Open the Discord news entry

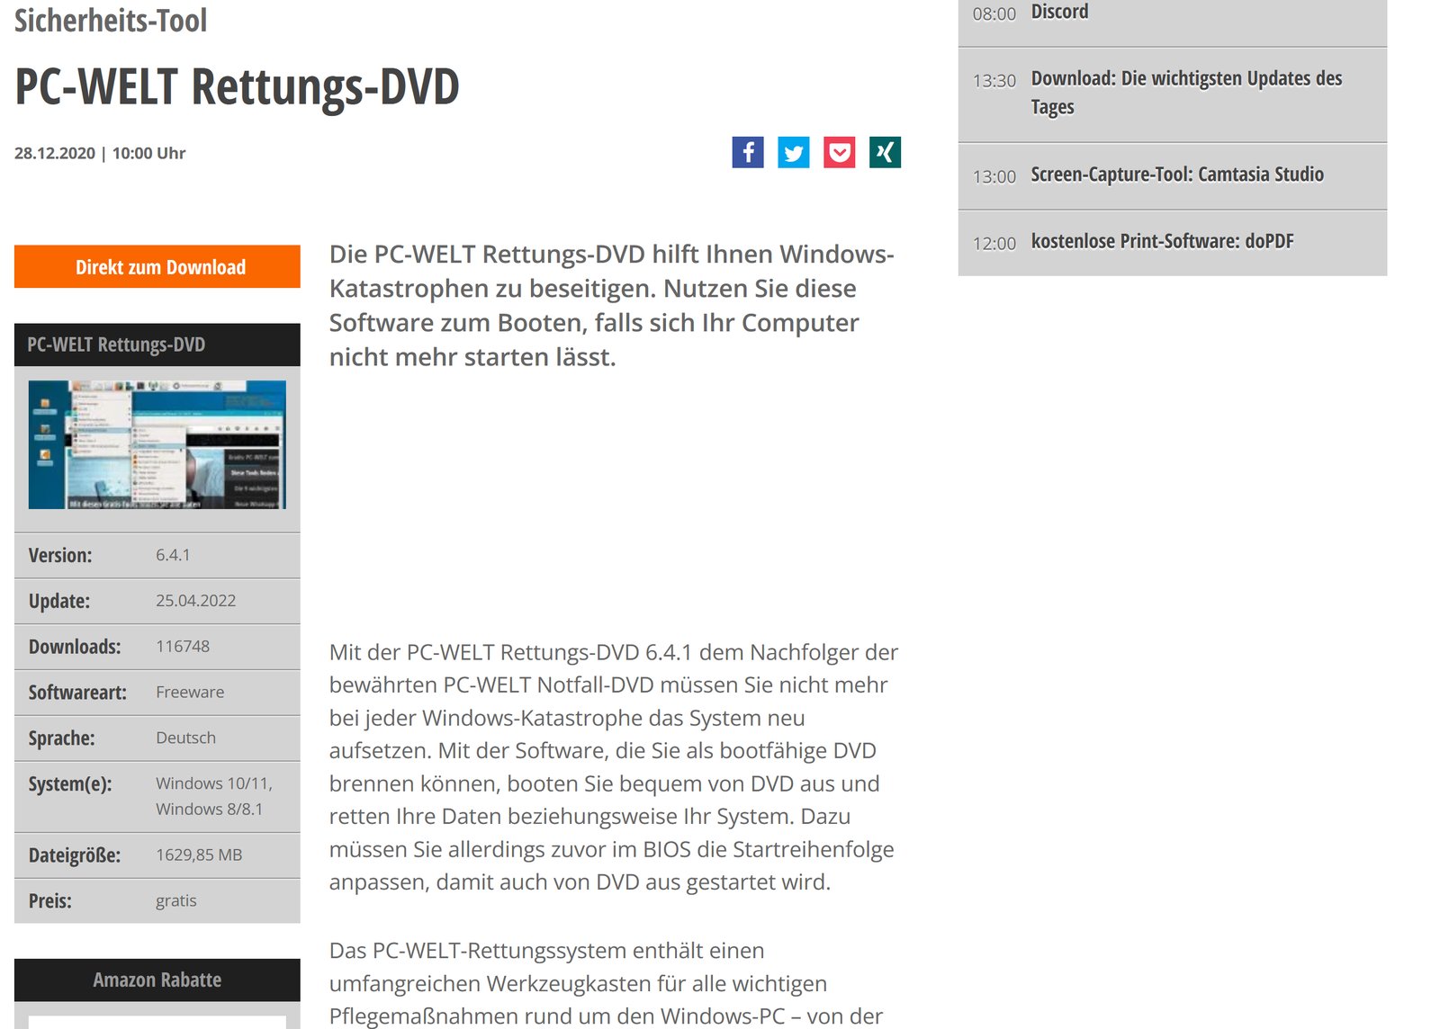1059,12
